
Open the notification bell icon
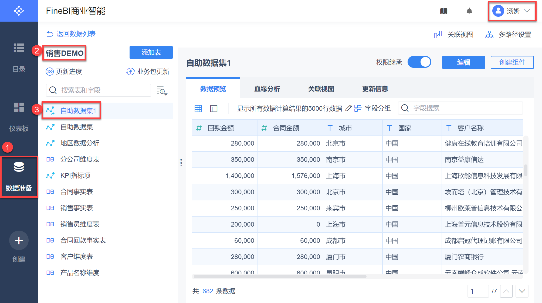pos(469,11)
